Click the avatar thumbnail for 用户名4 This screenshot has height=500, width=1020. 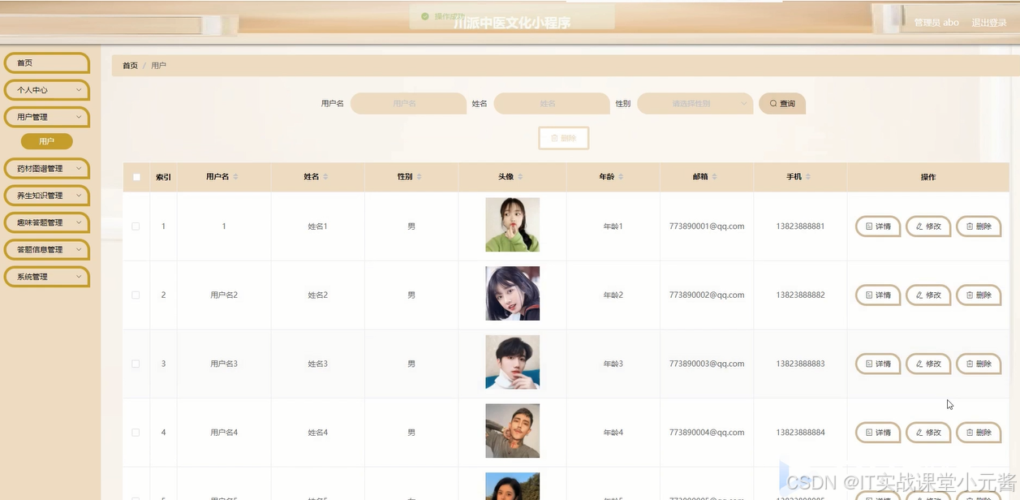tap(512, 431)
